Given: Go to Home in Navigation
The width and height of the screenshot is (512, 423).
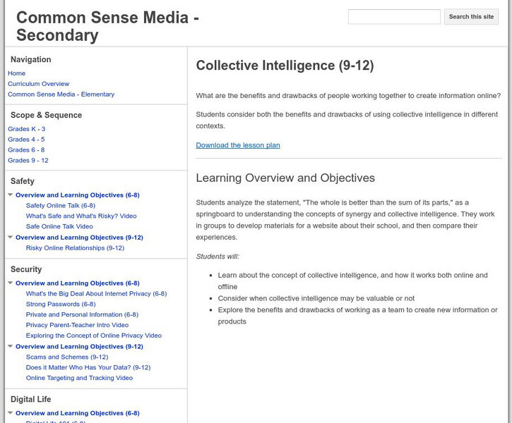Looking at the screenshot, I should point(17,73).
